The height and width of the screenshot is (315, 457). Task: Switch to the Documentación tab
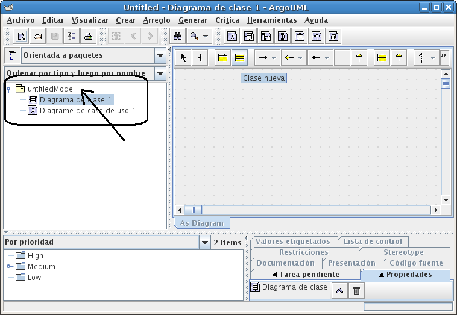pos(286,263)
